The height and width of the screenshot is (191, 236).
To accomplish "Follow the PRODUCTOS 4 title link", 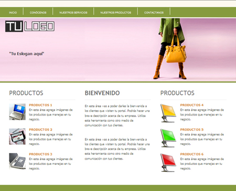I will 192,105.
